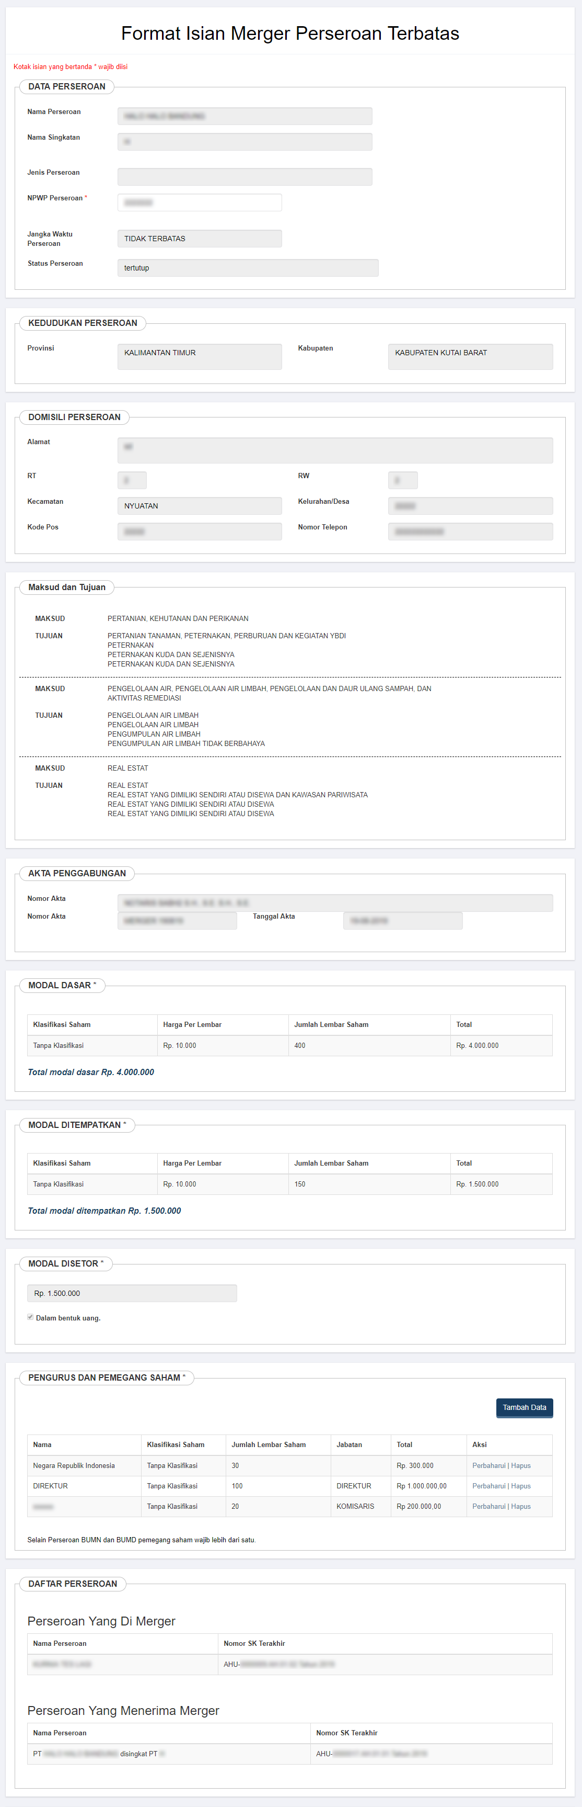582x1807 pixels.
Task: Click Perbaharui in the KOMISARIS row
Action: [x=488, y=1506]
